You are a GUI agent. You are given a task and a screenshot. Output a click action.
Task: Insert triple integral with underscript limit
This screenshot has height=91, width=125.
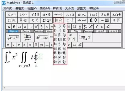[60, 39]
